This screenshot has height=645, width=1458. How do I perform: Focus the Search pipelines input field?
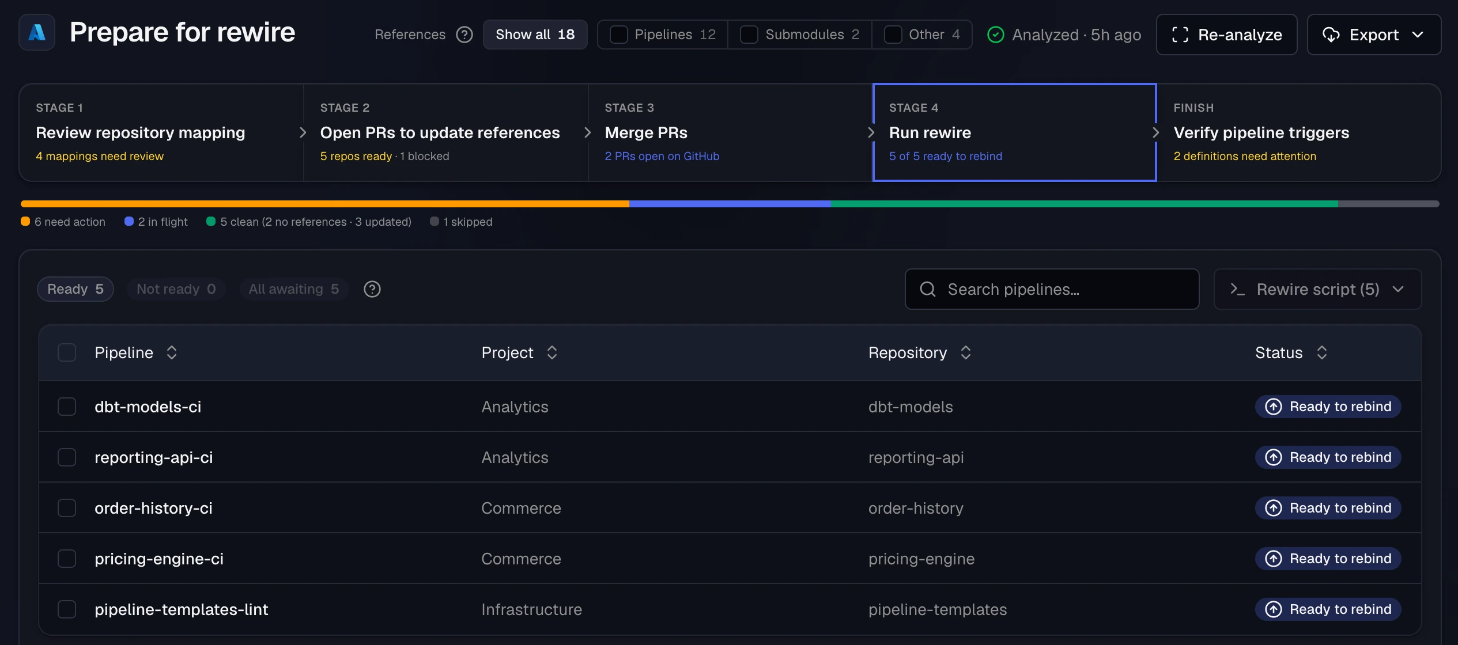point(1052,289)
